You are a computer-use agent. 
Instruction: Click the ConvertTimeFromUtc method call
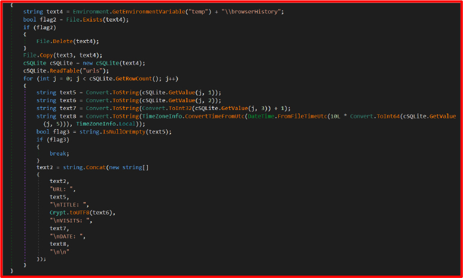coord(215,116)
